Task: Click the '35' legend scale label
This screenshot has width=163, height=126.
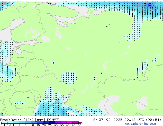Action: [x=62, y=125]
